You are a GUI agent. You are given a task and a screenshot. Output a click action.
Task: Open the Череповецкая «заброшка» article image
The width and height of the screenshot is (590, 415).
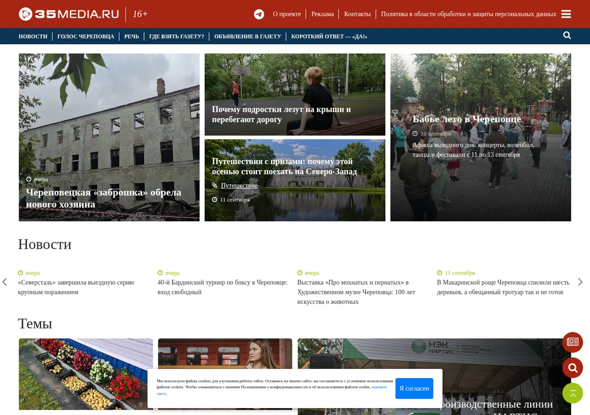pos(109,137)
